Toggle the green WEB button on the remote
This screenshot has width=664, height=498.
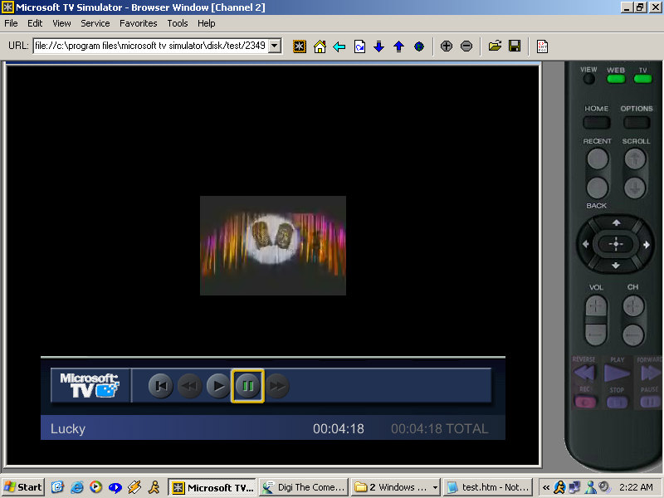click(616, 80)
